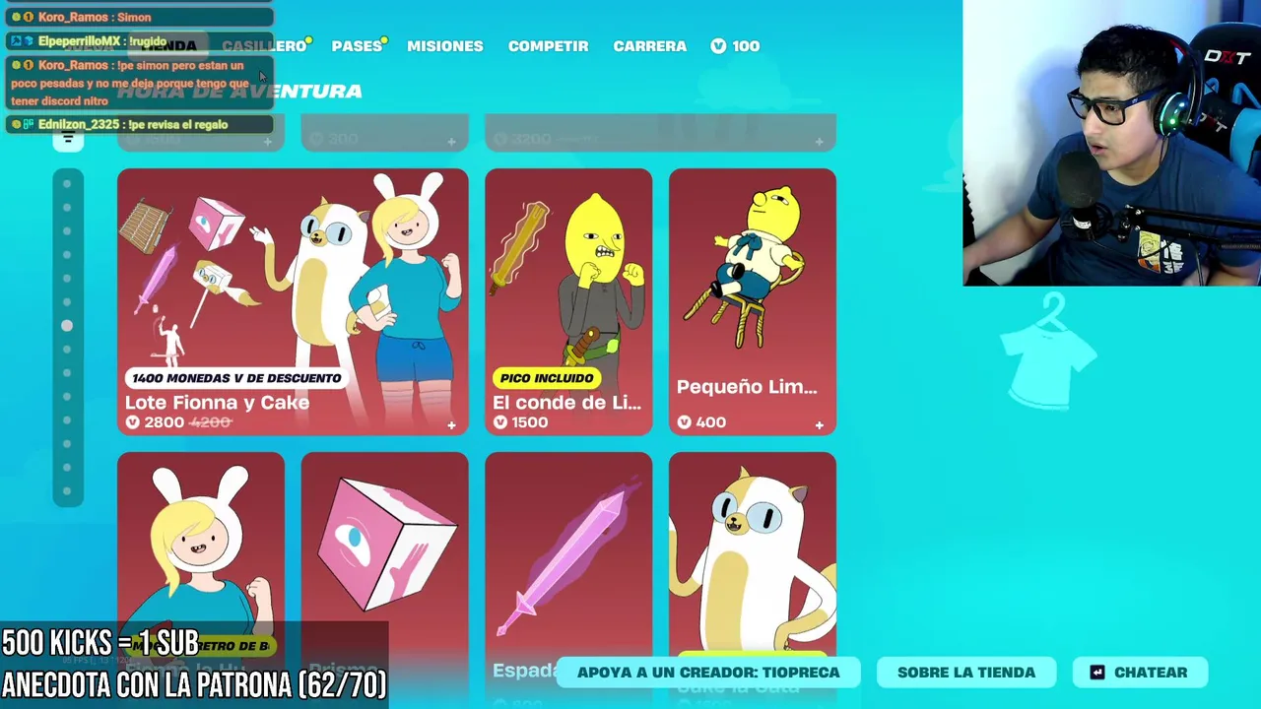Open the Misiones tab
The width and height of the screenshot is (1261, 709).
pos(445,45)
